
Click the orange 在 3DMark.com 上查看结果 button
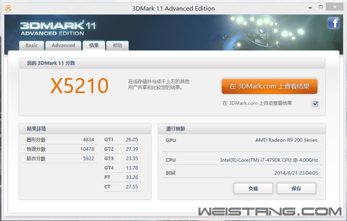269,86
